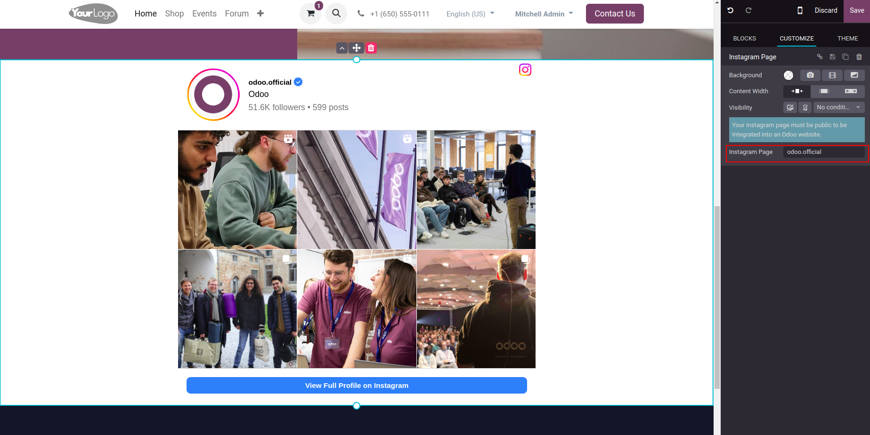This screenshot has height=435, width=870.
Task: Toggle hide on desktop visibility
Action: coord(790,108)
